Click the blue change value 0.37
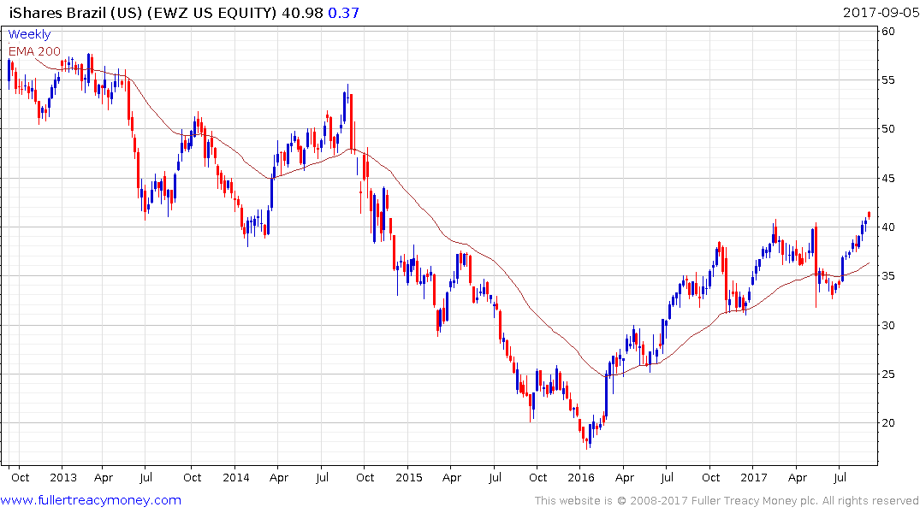Screen dimensions: 920x513 click(x=343, y=12)
